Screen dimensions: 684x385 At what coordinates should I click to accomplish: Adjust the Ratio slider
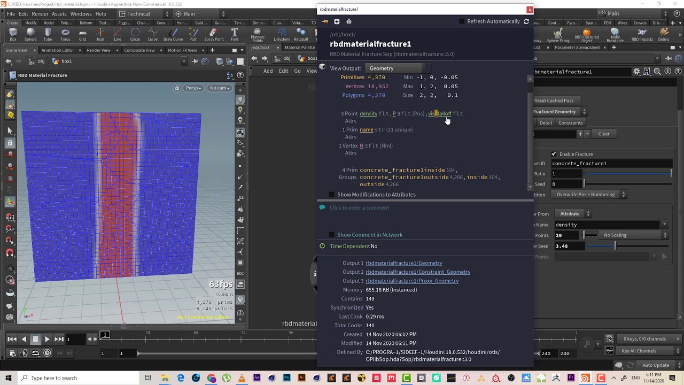pyautogui.click(x=627, y=174)
